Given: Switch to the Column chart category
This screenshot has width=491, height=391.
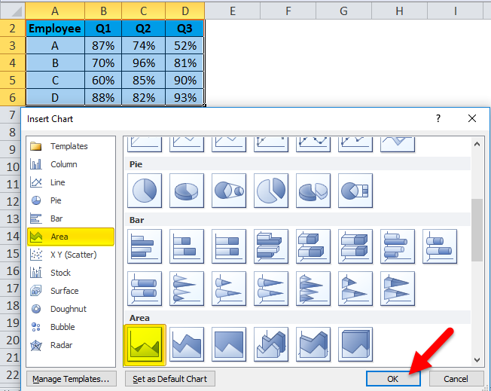Looking at the screenshot, I should (x=71, y=164).
